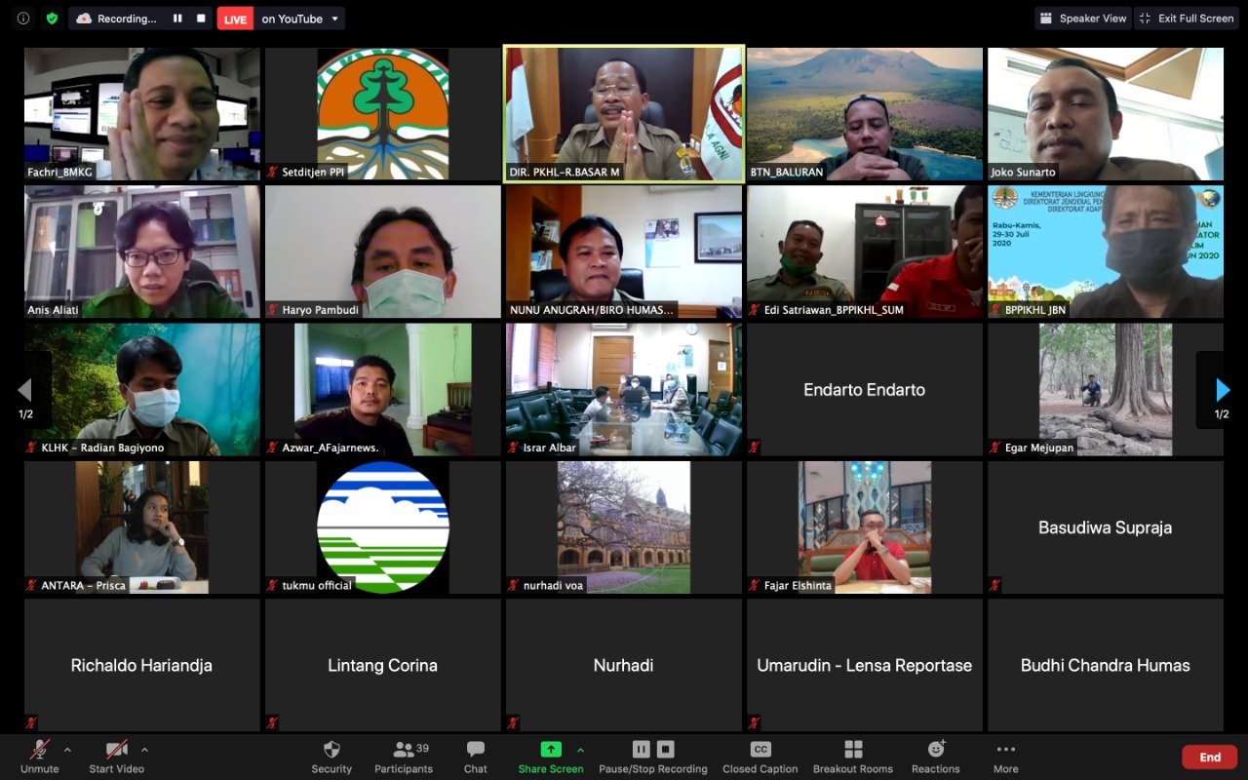The image size is (1248, 780).
Task: Open the More menu in the toolbar
Action: (1005, 756)
